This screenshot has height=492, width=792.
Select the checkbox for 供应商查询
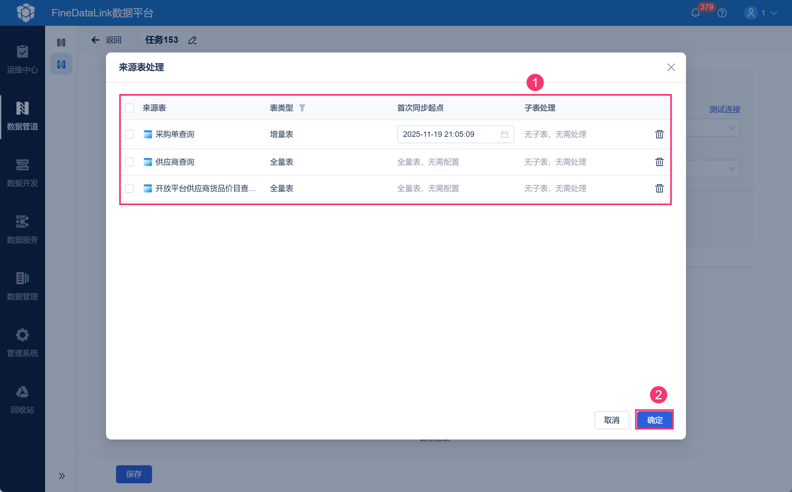coord(129,162)
